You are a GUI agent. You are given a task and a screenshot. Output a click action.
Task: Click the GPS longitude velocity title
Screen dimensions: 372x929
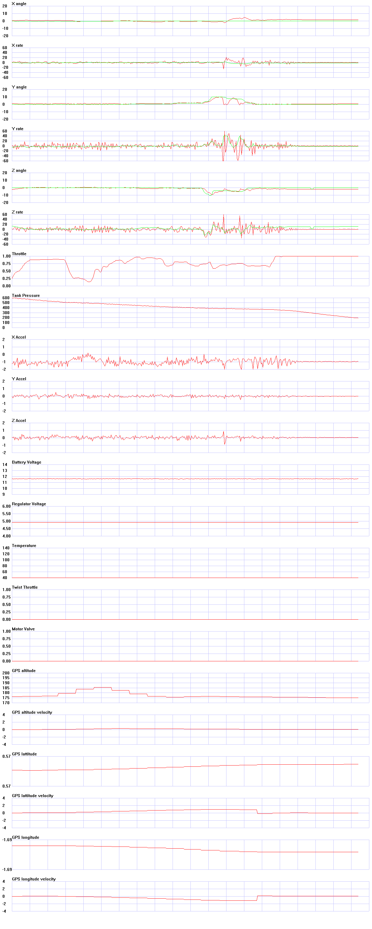34,878
